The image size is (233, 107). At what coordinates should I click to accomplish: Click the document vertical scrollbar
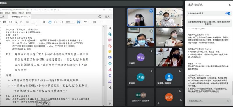[103, 65]
